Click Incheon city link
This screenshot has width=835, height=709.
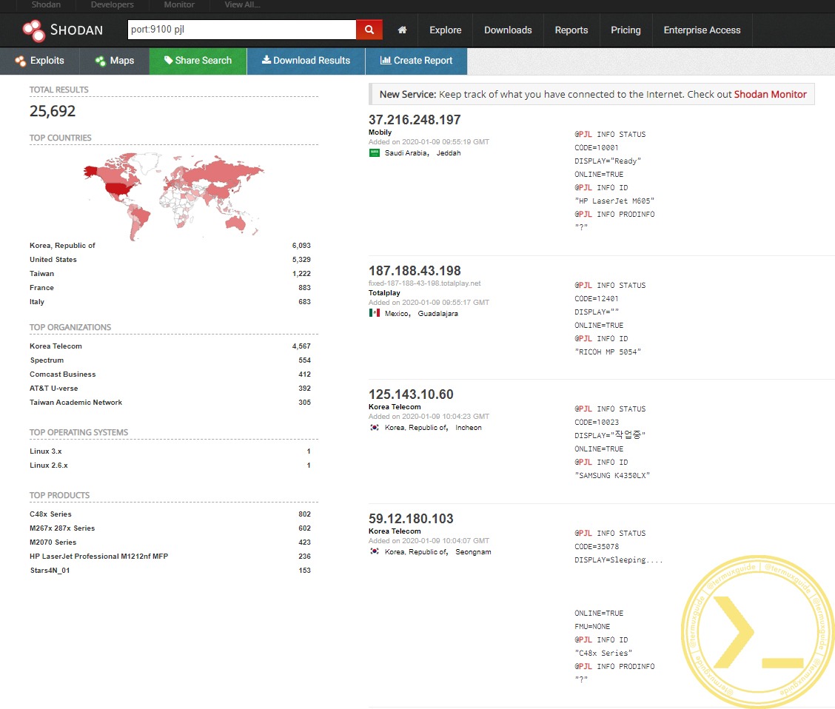tap(468, 428)
